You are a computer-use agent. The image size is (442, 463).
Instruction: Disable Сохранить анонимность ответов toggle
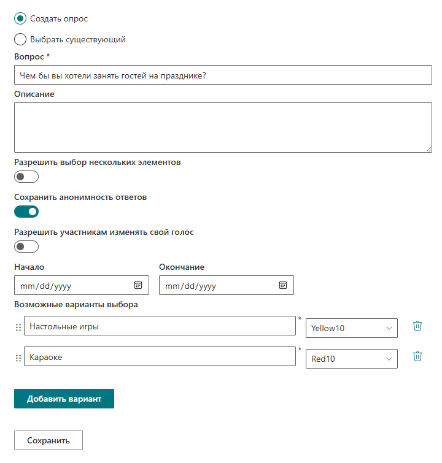(x=26, y=212)
